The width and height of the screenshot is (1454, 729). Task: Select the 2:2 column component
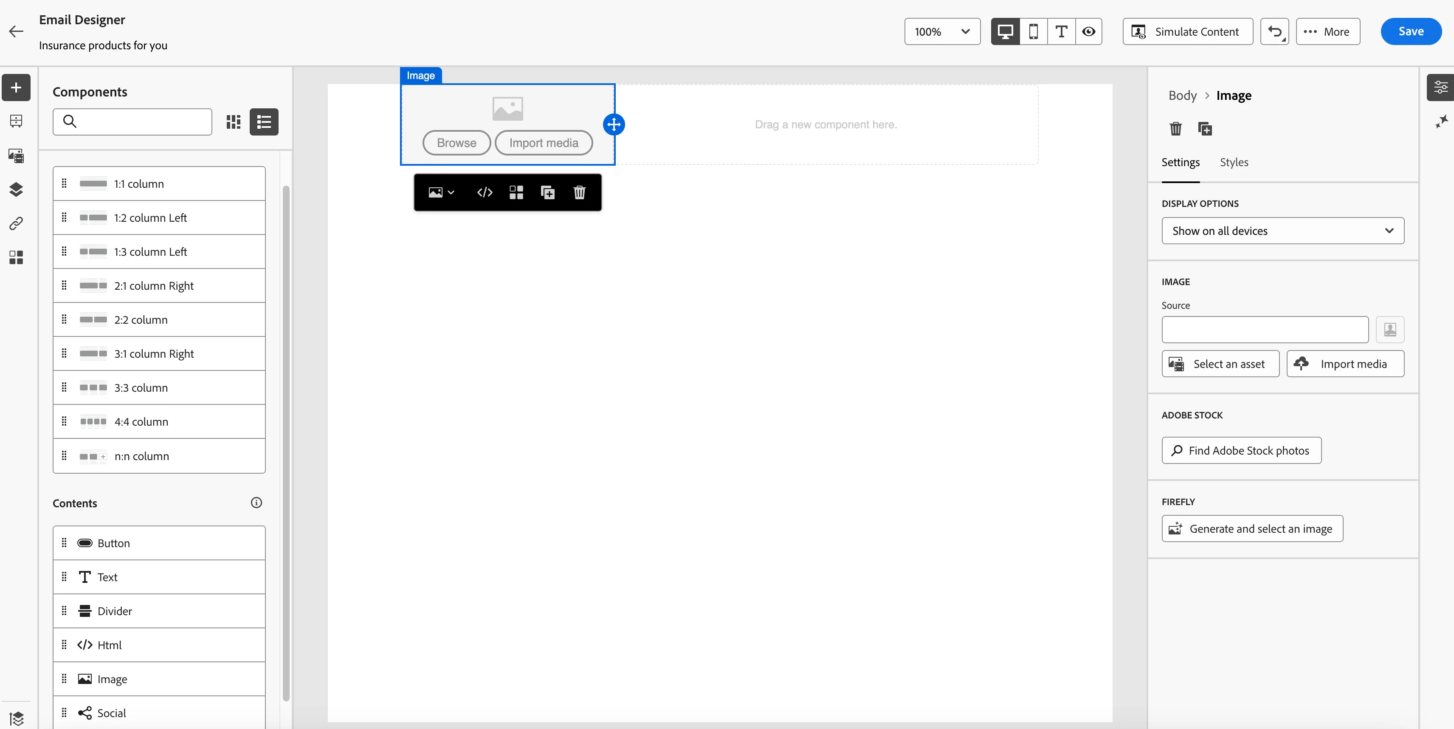[159, 319]
